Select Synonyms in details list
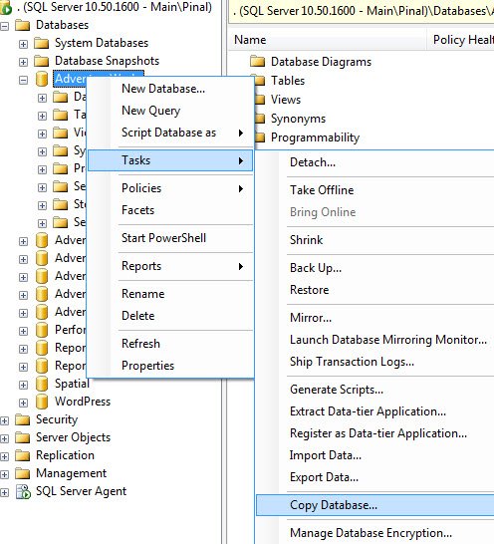 click(x=299, y=119)
